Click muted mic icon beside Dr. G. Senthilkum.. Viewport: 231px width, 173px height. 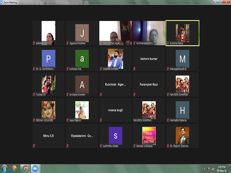(x=34, y=69)
